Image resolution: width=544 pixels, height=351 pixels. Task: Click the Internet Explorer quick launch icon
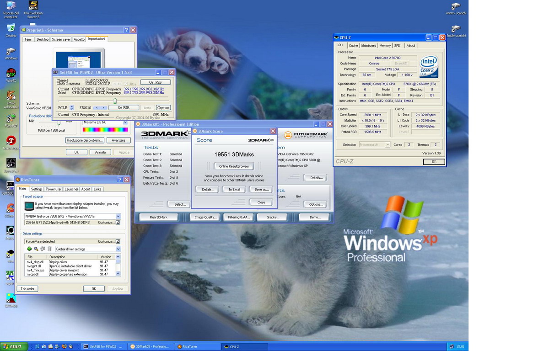tap(37, 346)
